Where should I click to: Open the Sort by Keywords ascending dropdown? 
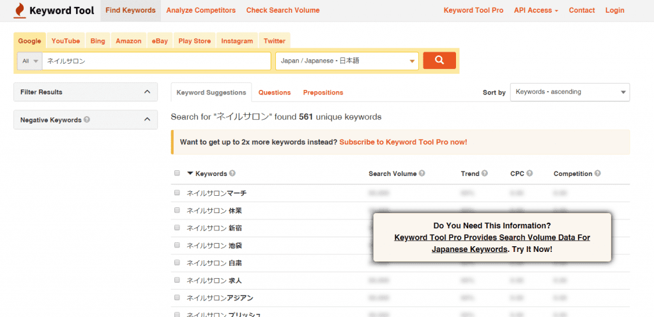570,92
